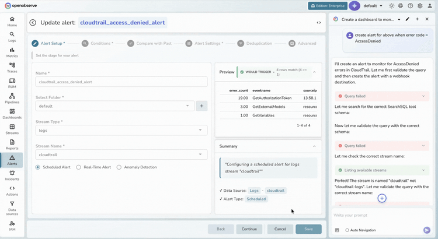Open the Slack community icon
Screen dimensions: 438x239
[401, 6]
